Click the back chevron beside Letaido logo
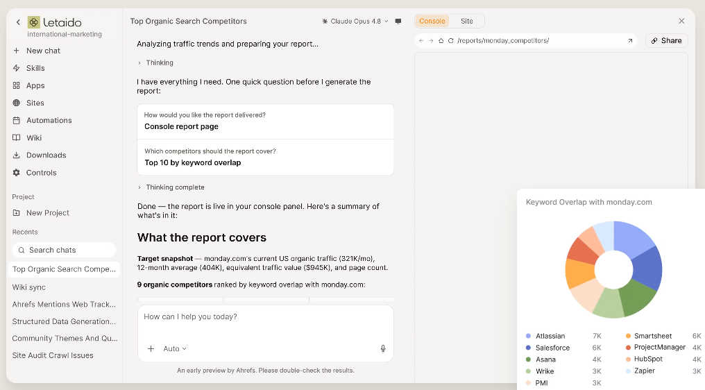Screen dimensions: 705x390 tap(18, 22)
